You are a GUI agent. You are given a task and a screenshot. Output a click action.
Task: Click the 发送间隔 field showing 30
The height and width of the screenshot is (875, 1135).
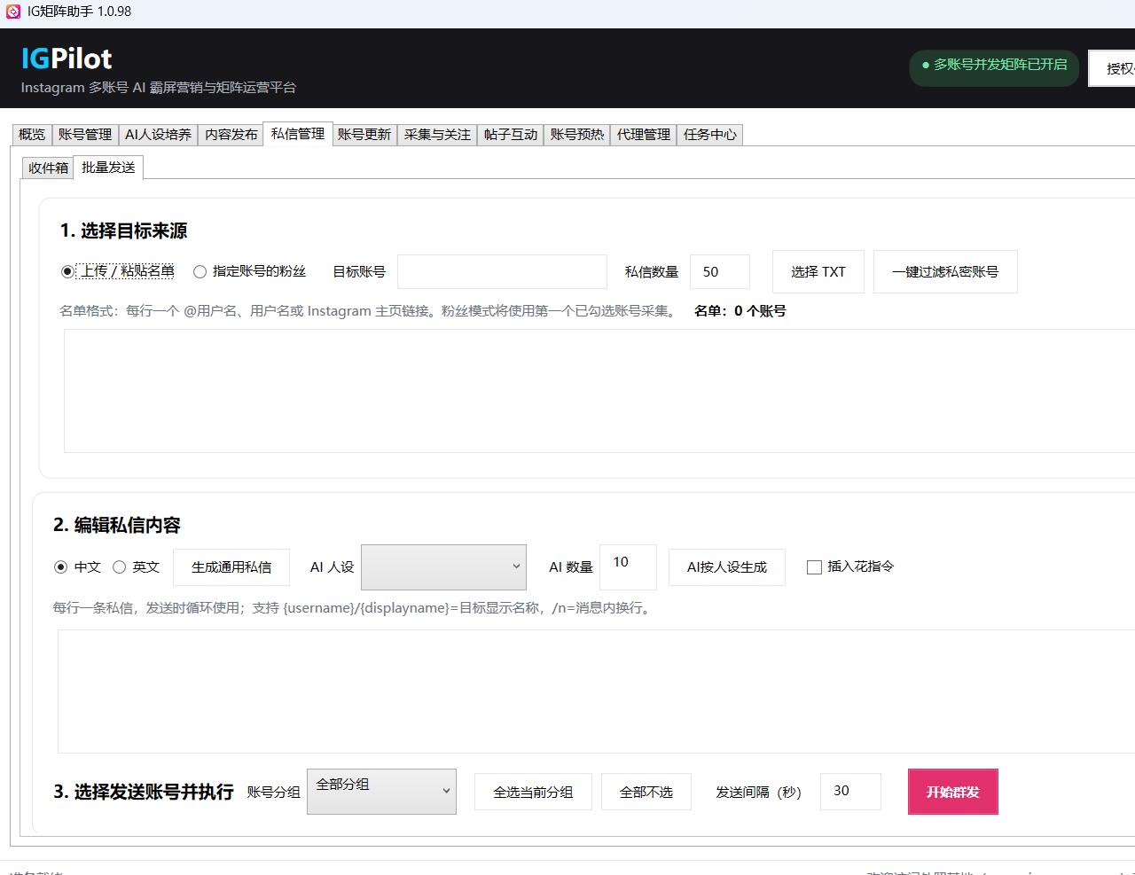(850, 792)
